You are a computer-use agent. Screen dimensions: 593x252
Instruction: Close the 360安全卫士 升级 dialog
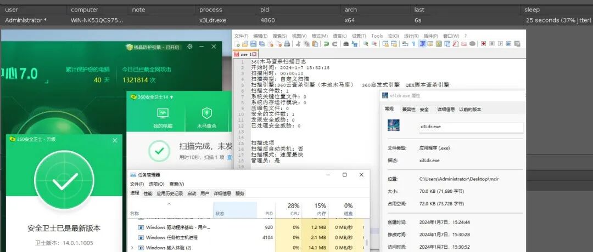pyautogui.click(x=115, y=140)
